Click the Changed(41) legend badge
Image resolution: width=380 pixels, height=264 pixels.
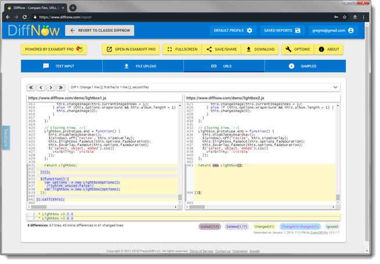(264, 227)
